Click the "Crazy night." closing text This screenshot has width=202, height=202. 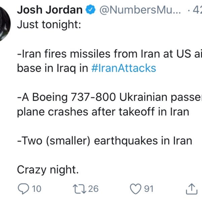[47, 170]
